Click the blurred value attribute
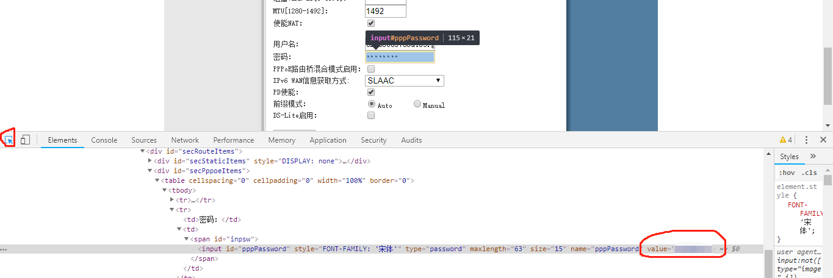Viewport: 833px width, 278px height. click(x=680, y=249)
